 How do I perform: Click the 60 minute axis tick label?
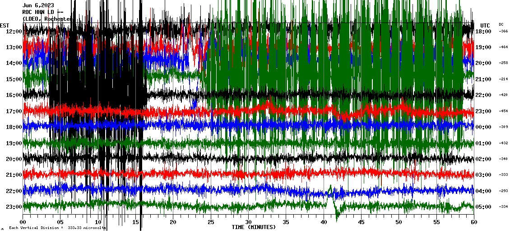(x=473, y=222)
